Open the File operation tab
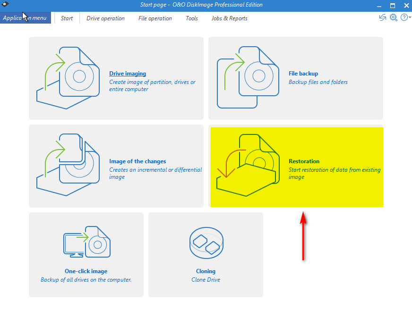The image size is (412, 309). pos(155,18)
